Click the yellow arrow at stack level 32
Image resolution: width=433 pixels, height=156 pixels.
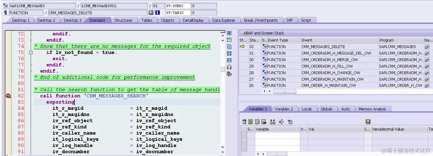point(243,47)
